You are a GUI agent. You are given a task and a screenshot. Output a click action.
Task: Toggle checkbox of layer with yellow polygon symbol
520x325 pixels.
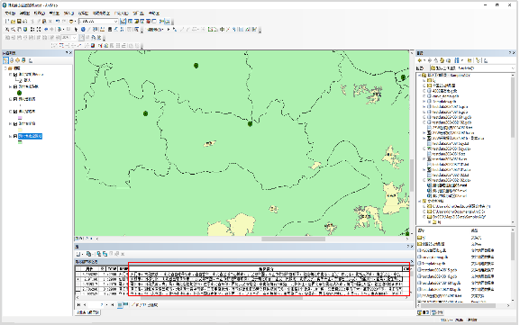pos(15,124)
